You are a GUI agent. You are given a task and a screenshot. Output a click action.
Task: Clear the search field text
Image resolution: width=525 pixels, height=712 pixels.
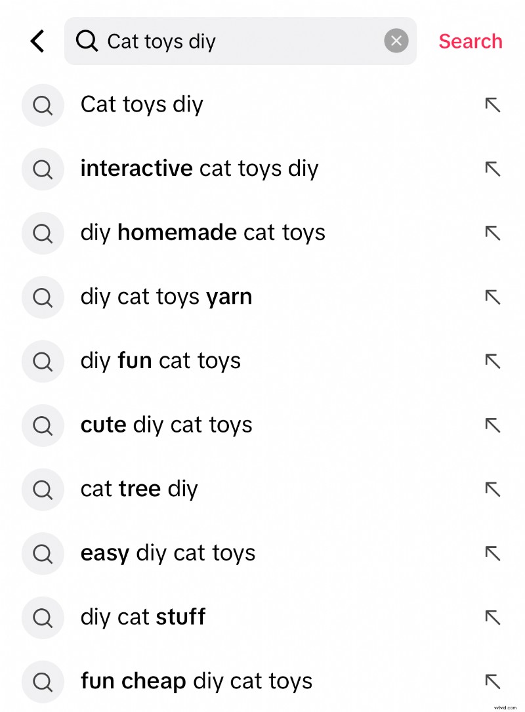(396, 41)
